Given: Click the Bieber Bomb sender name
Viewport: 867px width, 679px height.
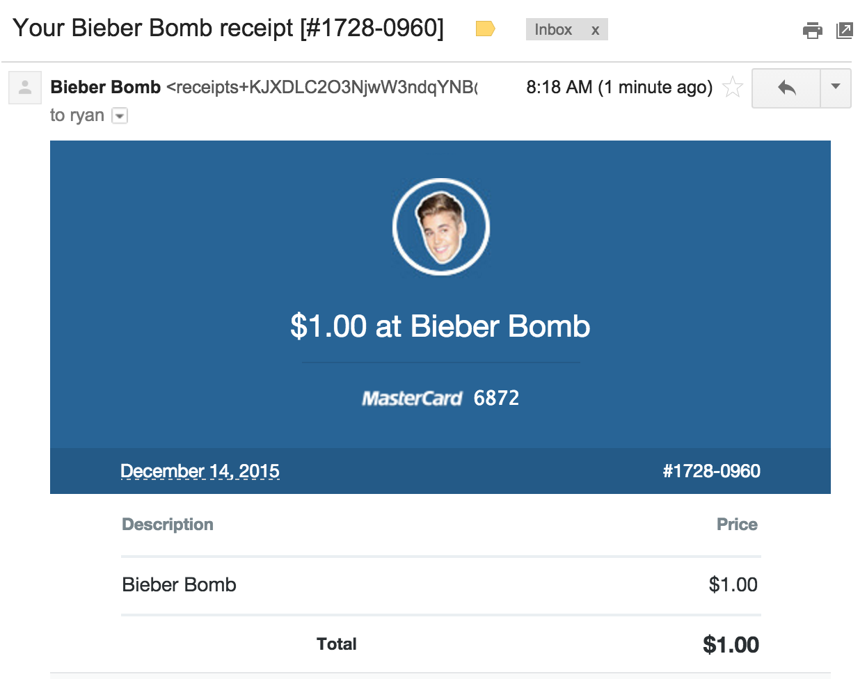Looking at the screenshot, I should pos(106,87).
